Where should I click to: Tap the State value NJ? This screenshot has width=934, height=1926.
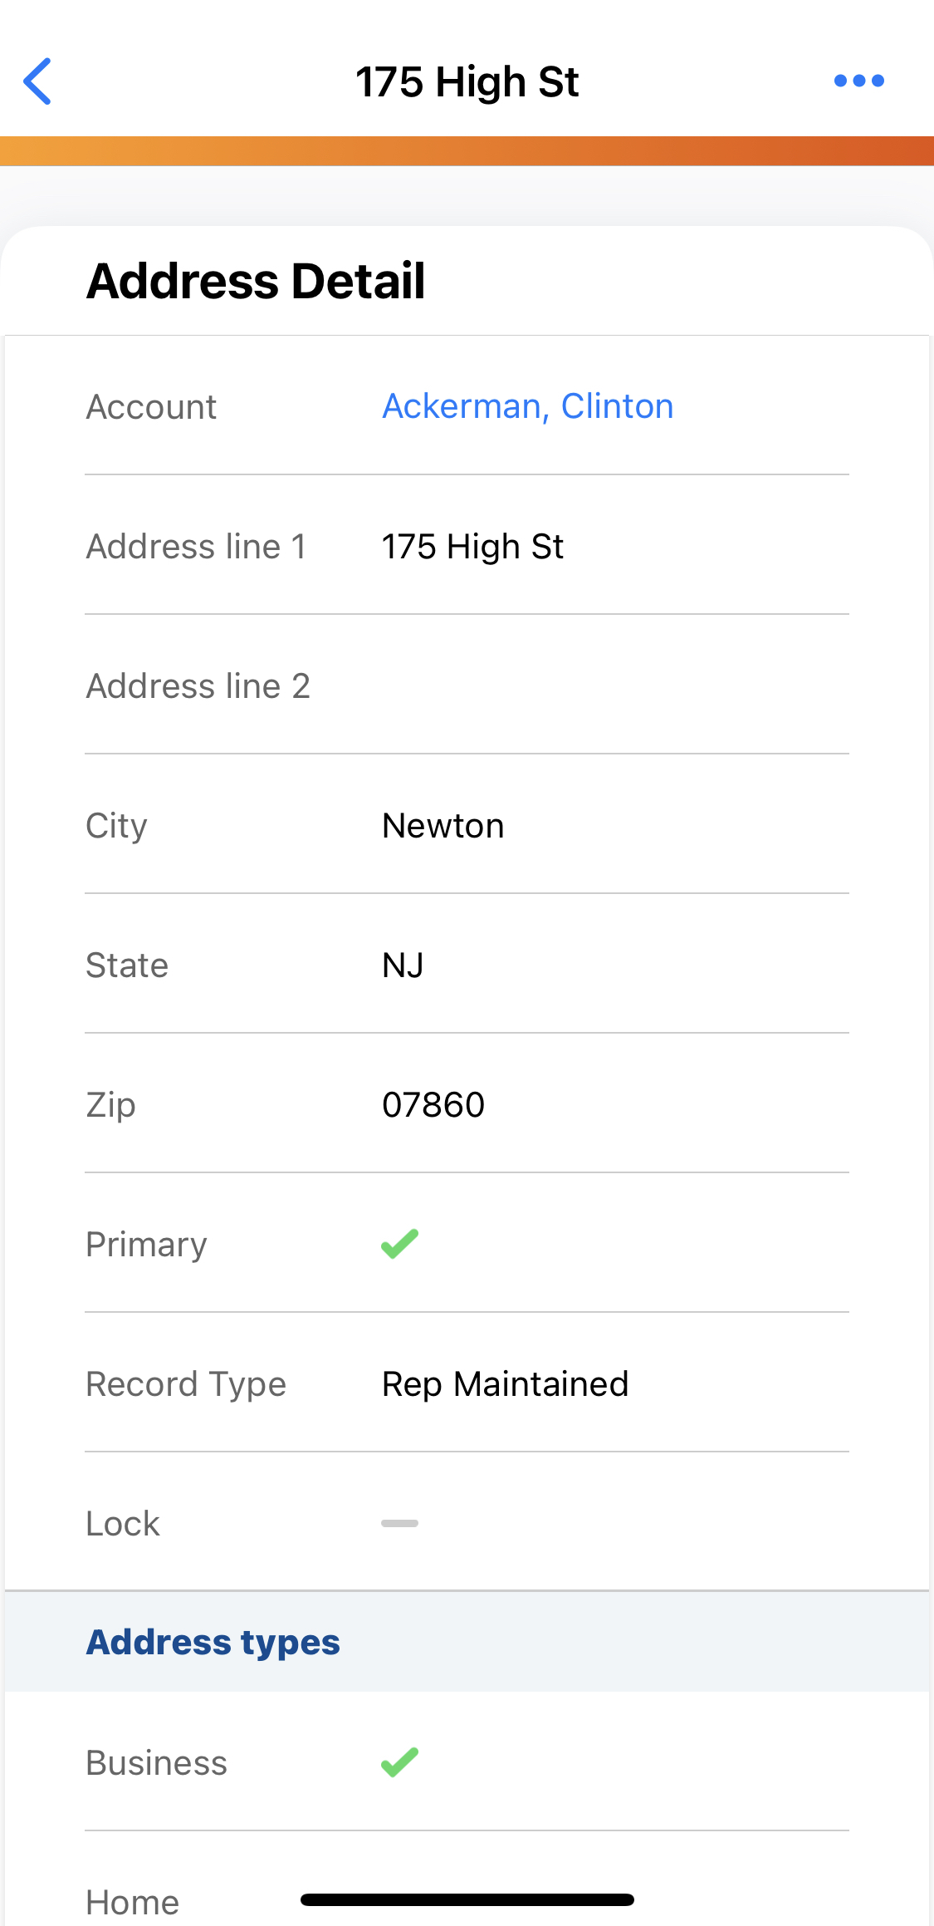(403, 965)
